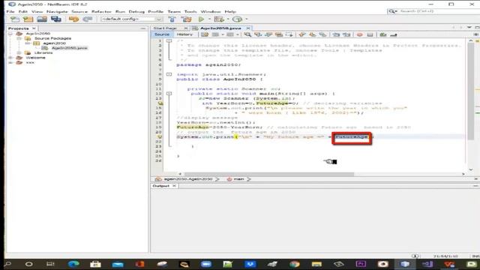Screen dimensions: 480x270
Task: Open the Debug Project dropdown arrow
Action: point(228,19)
